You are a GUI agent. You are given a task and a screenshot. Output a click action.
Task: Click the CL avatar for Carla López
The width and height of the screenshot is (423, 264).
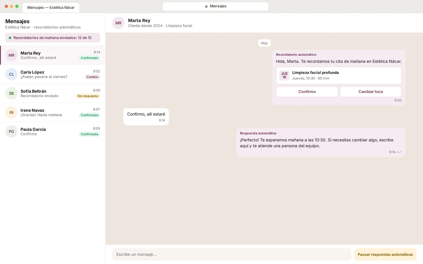click(12, 74)
